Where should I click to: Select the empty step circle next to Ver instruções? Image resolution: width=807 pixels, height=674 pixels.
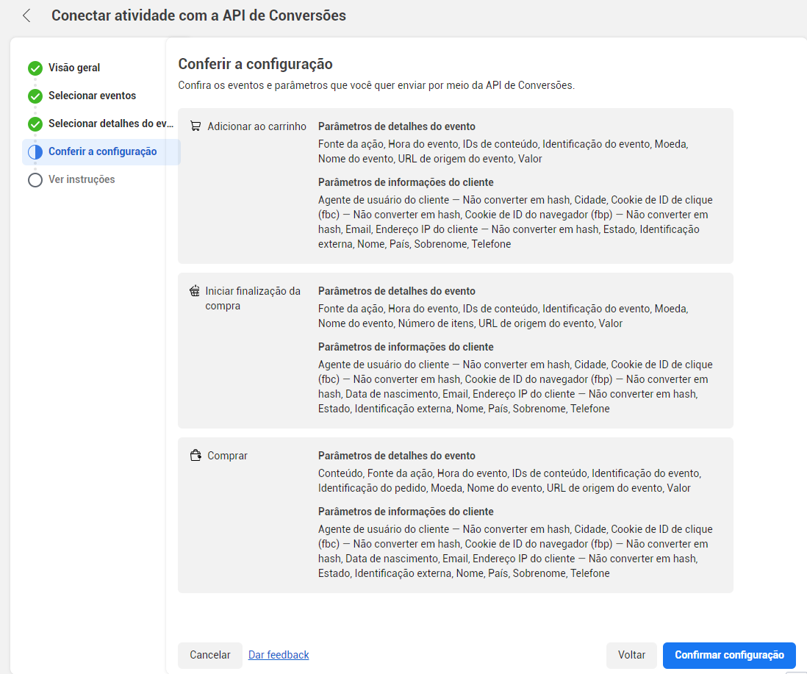[x=35, y=179]
